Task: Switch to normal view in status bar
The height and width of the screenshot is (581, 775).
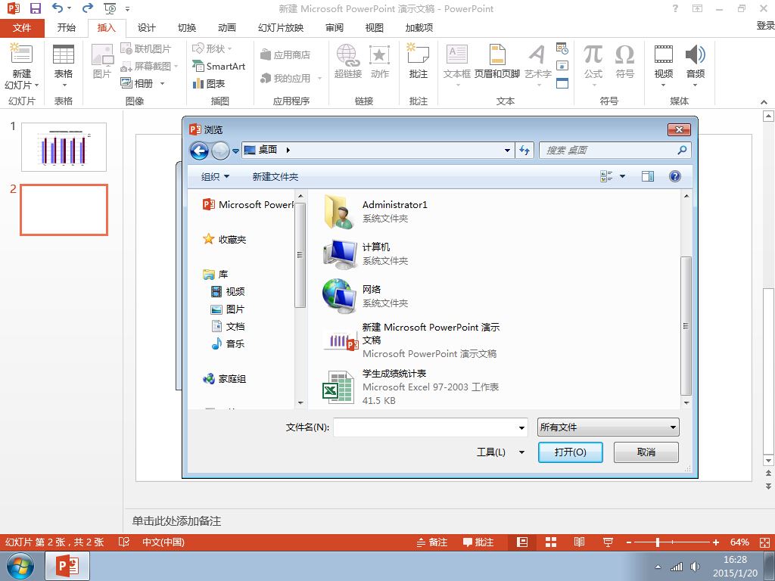Action: click(x=522, y=542)
